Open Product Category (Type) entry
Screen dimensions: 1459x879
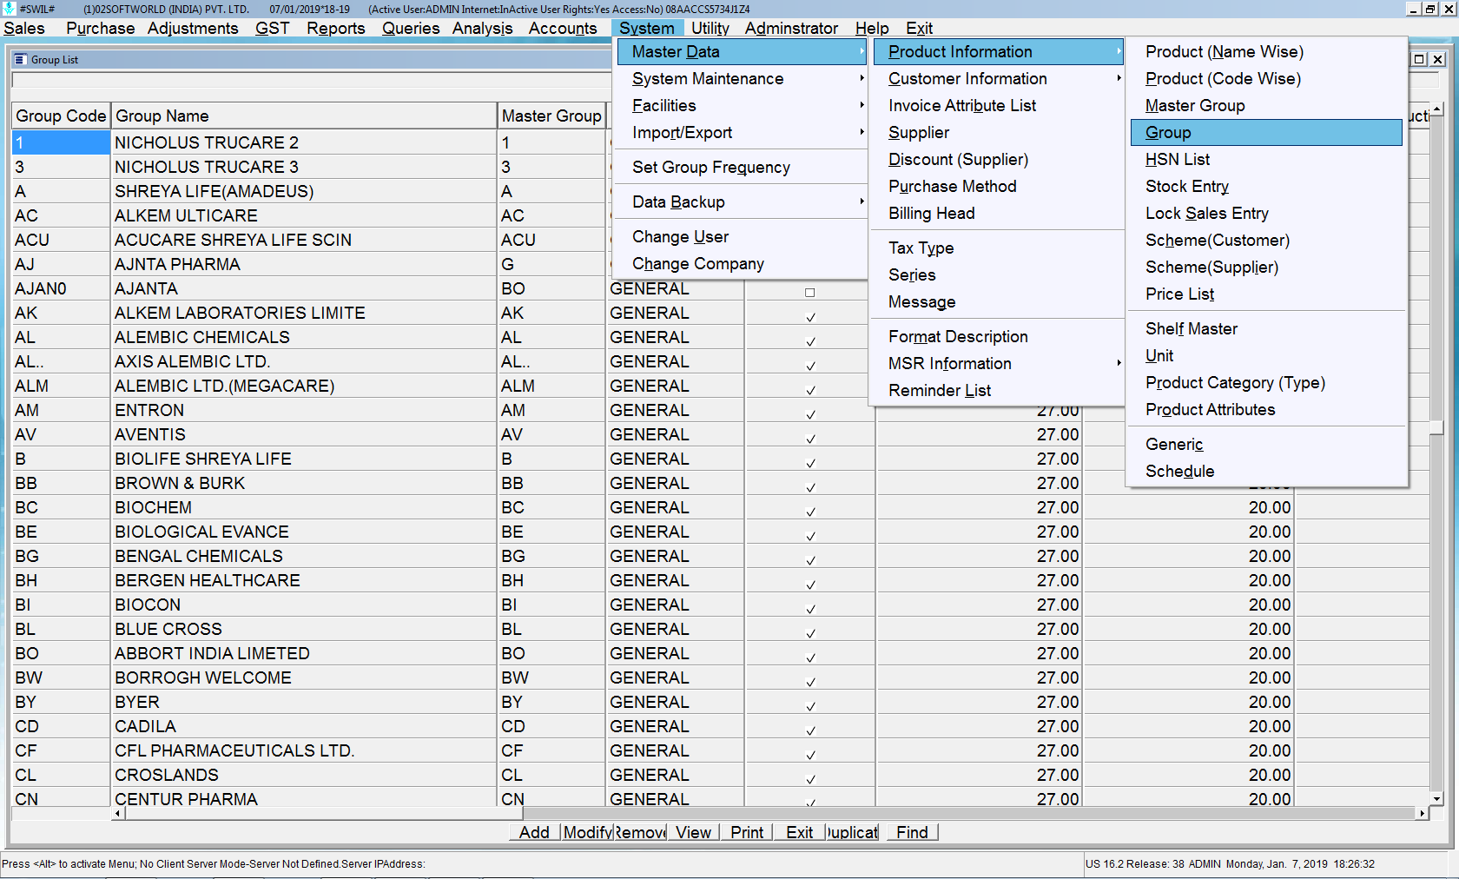[1266, 383]
